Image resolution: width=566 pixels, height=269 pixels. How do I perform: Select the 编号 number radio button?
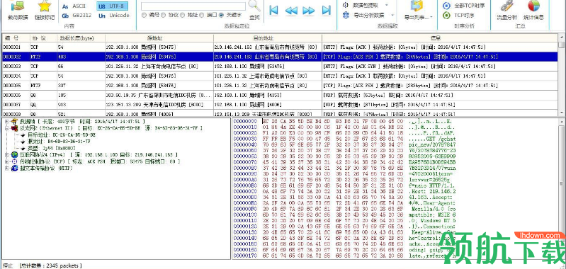pos(144,15)
